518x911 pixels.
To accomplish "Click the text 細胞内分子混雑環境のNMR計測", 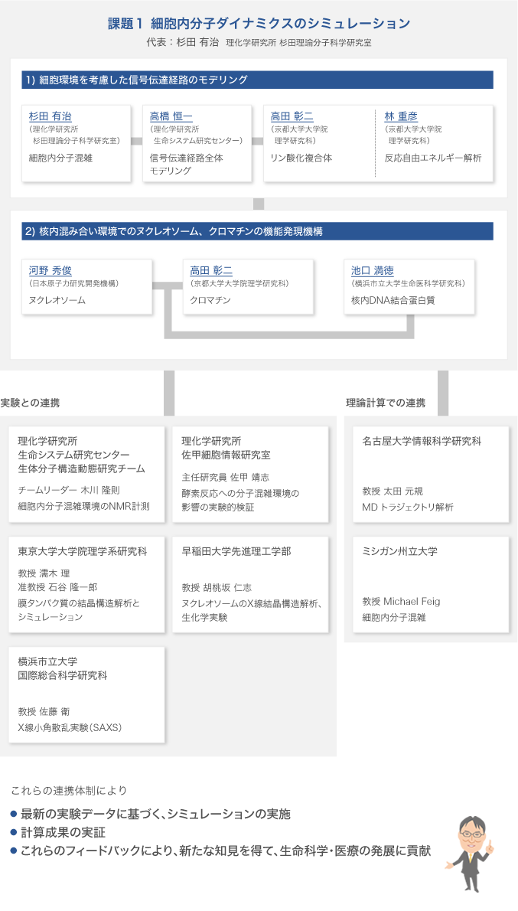I will click(x=83, y=507).
